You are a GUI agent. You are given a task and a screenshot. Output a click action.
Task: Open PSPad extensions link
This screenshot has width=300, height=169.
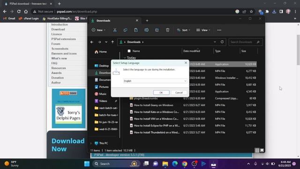(x=64, y=39)
